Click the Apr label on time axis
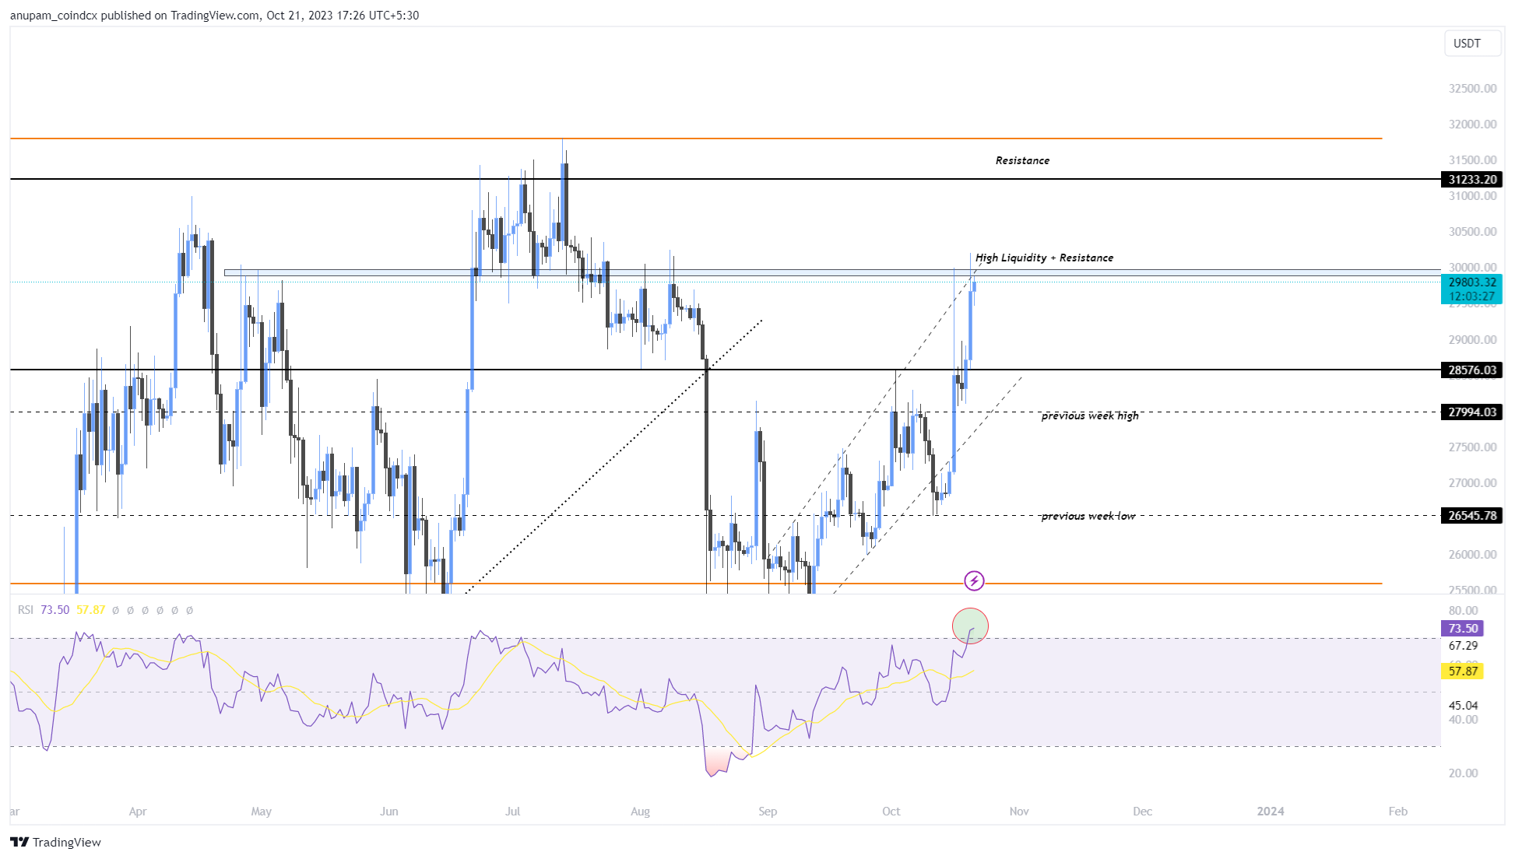 click(138, 812)
